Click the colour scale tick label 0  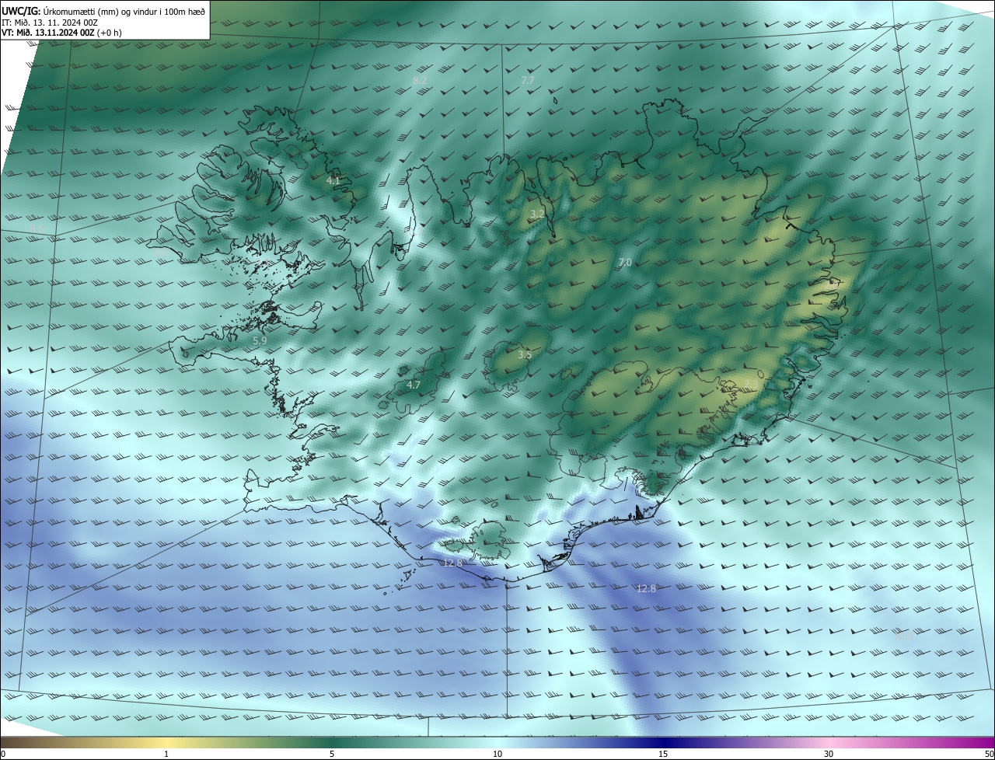click(x=3, y=754)
